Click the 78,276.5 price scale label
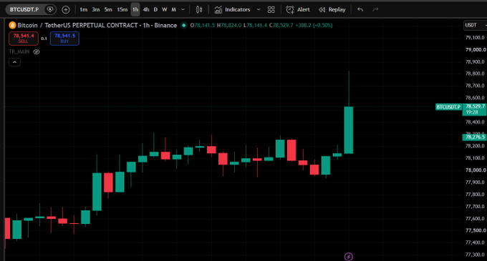The height and width of the screenshot is (261, 487). click(475, 137)
